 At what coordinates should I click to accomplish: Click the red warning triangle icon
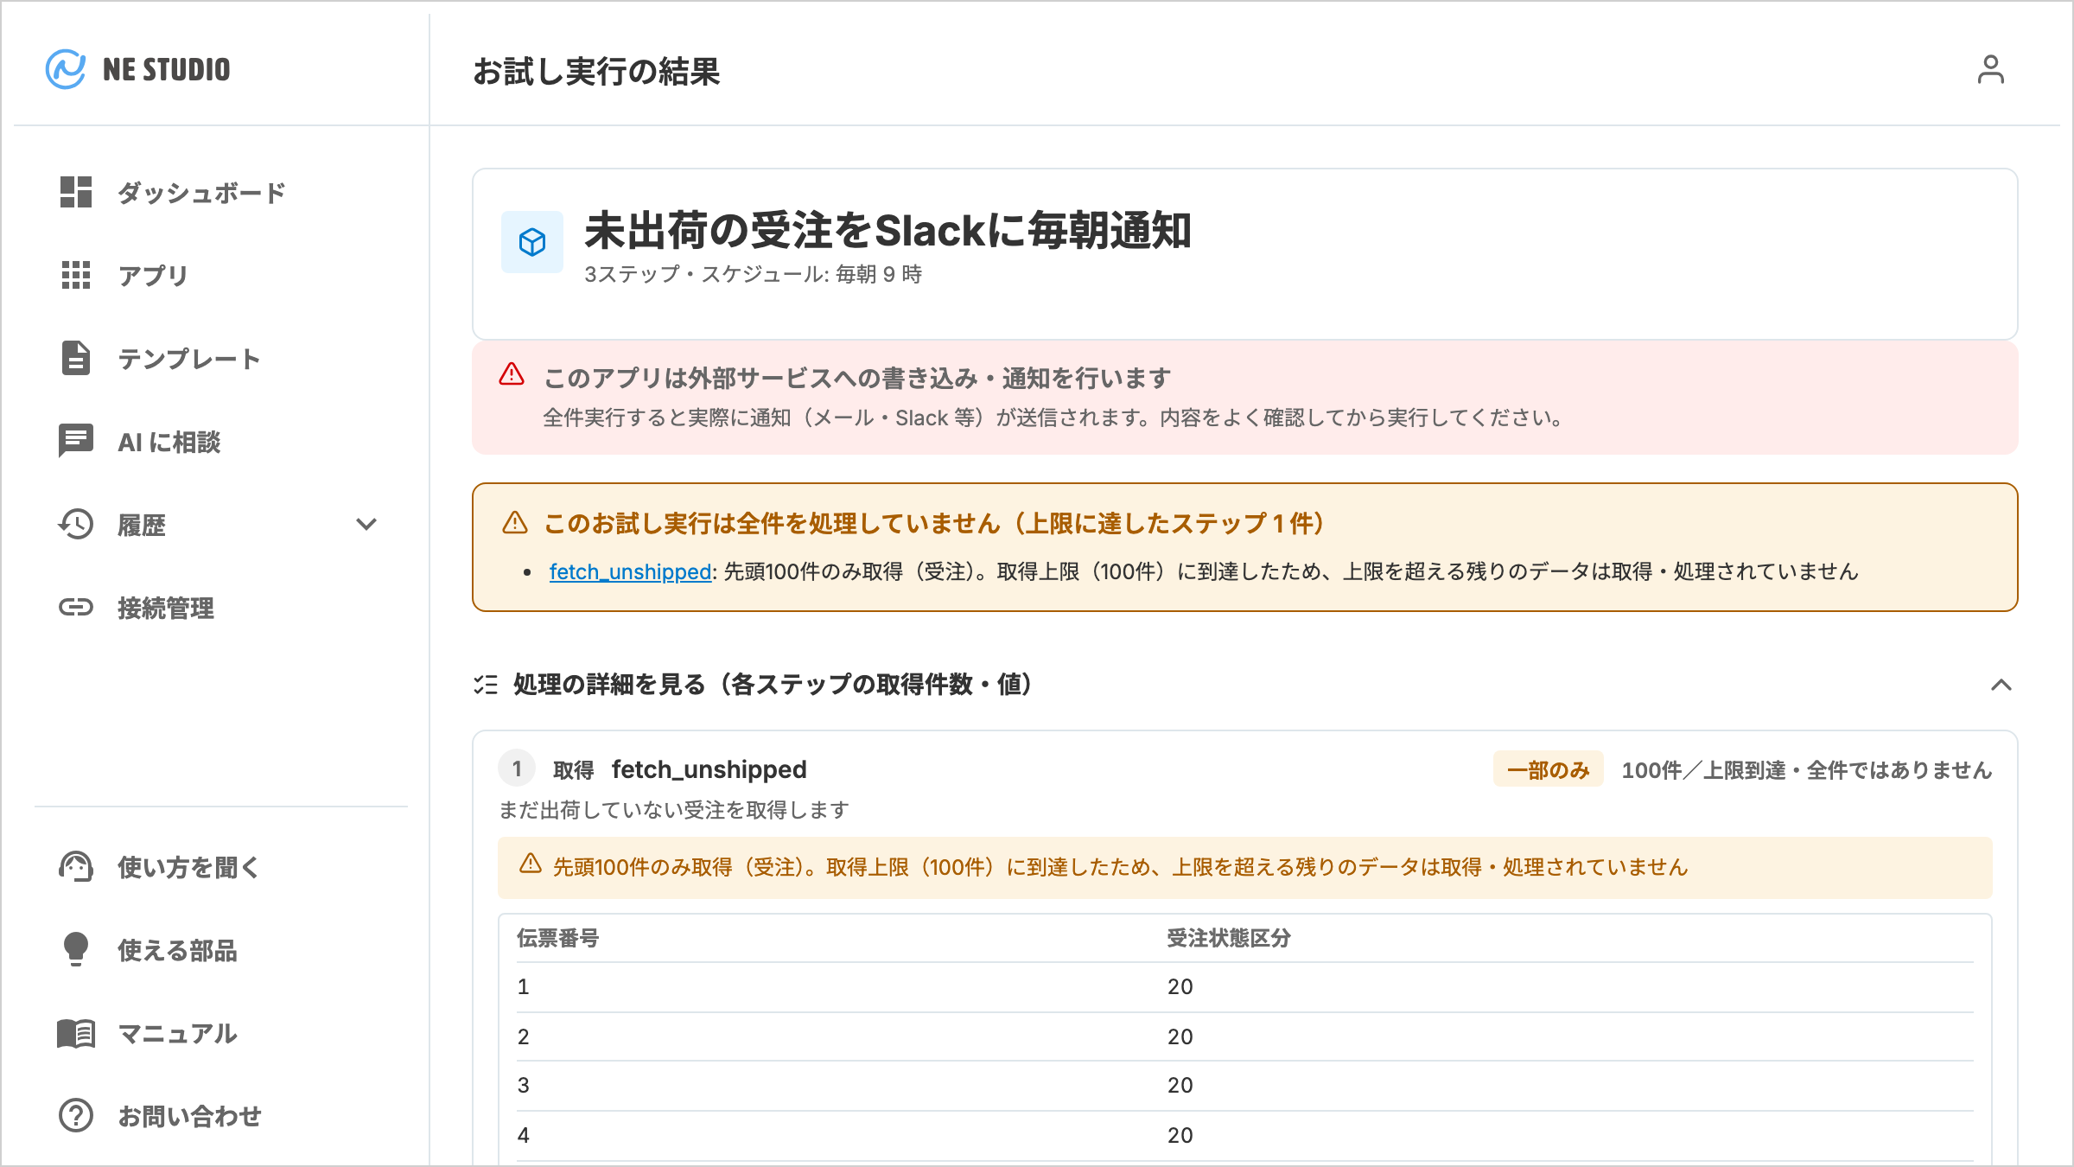(512, 374)
